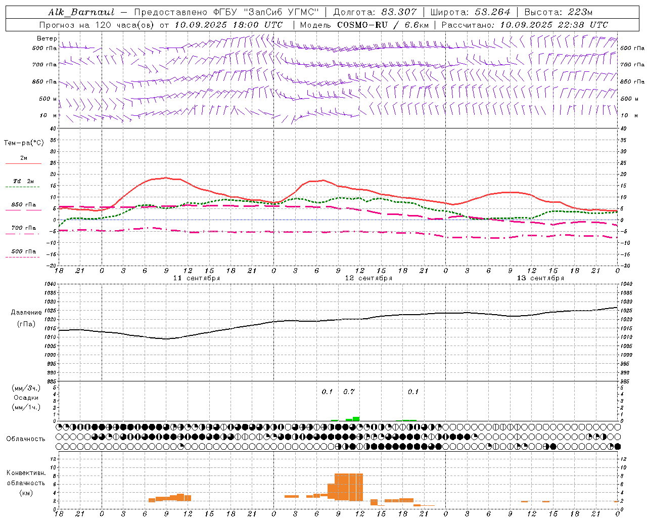Click the "(гПа)" unit label under Давление

coord(26,324)
